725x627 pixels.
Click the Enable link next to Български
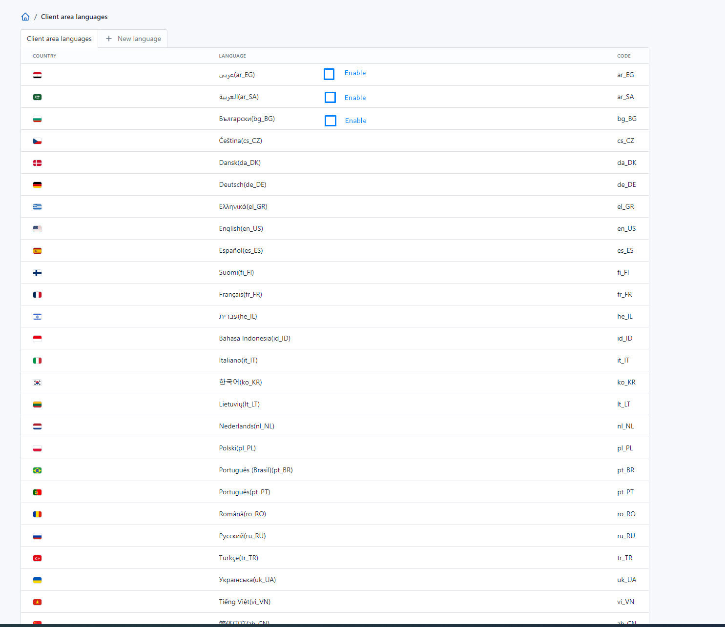pyautogui.click(x=355, y=121)
